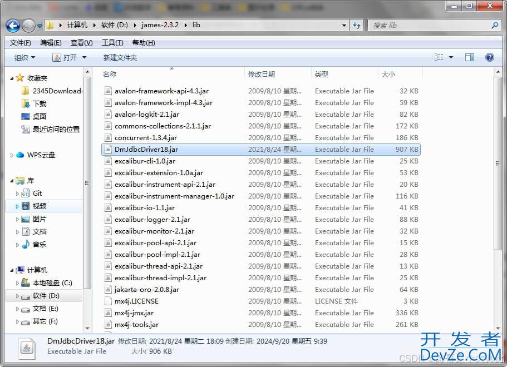The height and width of the screenshot is (367, 507).
Task: Click the refresh button beside address bar
Action: [357, 26]
